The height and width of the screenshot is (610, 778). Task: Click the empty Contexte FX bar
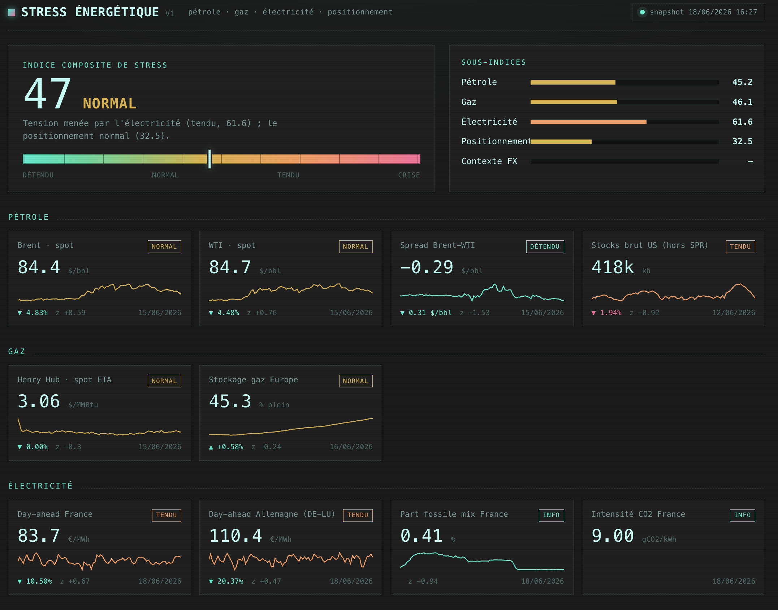point(624,162)
